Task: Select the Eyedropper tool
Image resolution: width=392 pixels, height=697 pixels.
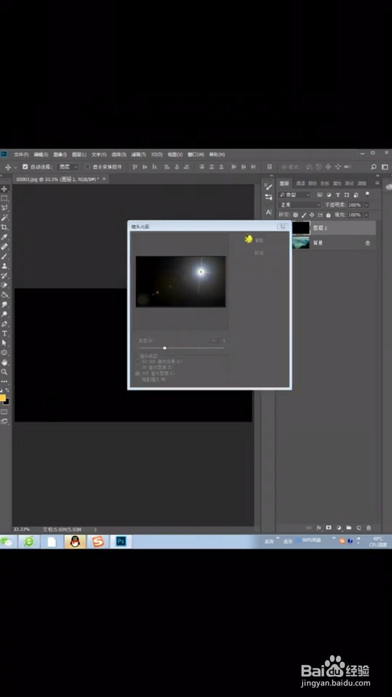Action: coord(4,237)
